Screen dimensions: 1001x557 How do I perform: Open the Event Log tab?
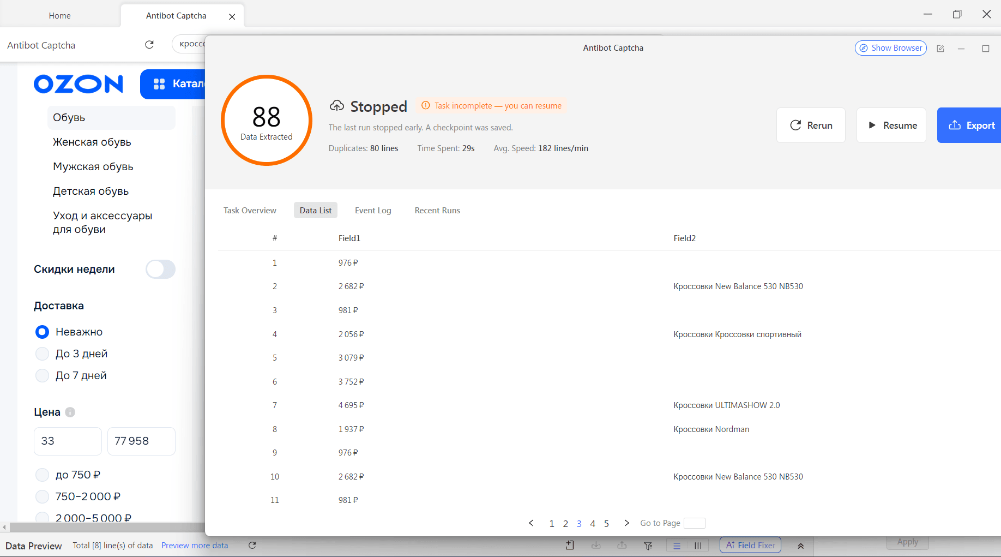pos(373,211)
